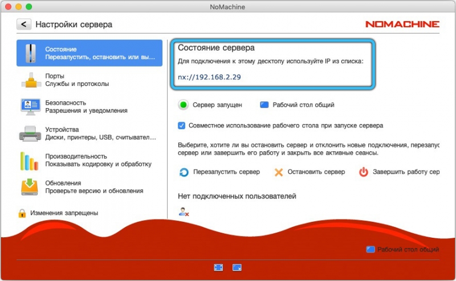
Task: Minimize the NoMachine window
Action: pos(19,6)
